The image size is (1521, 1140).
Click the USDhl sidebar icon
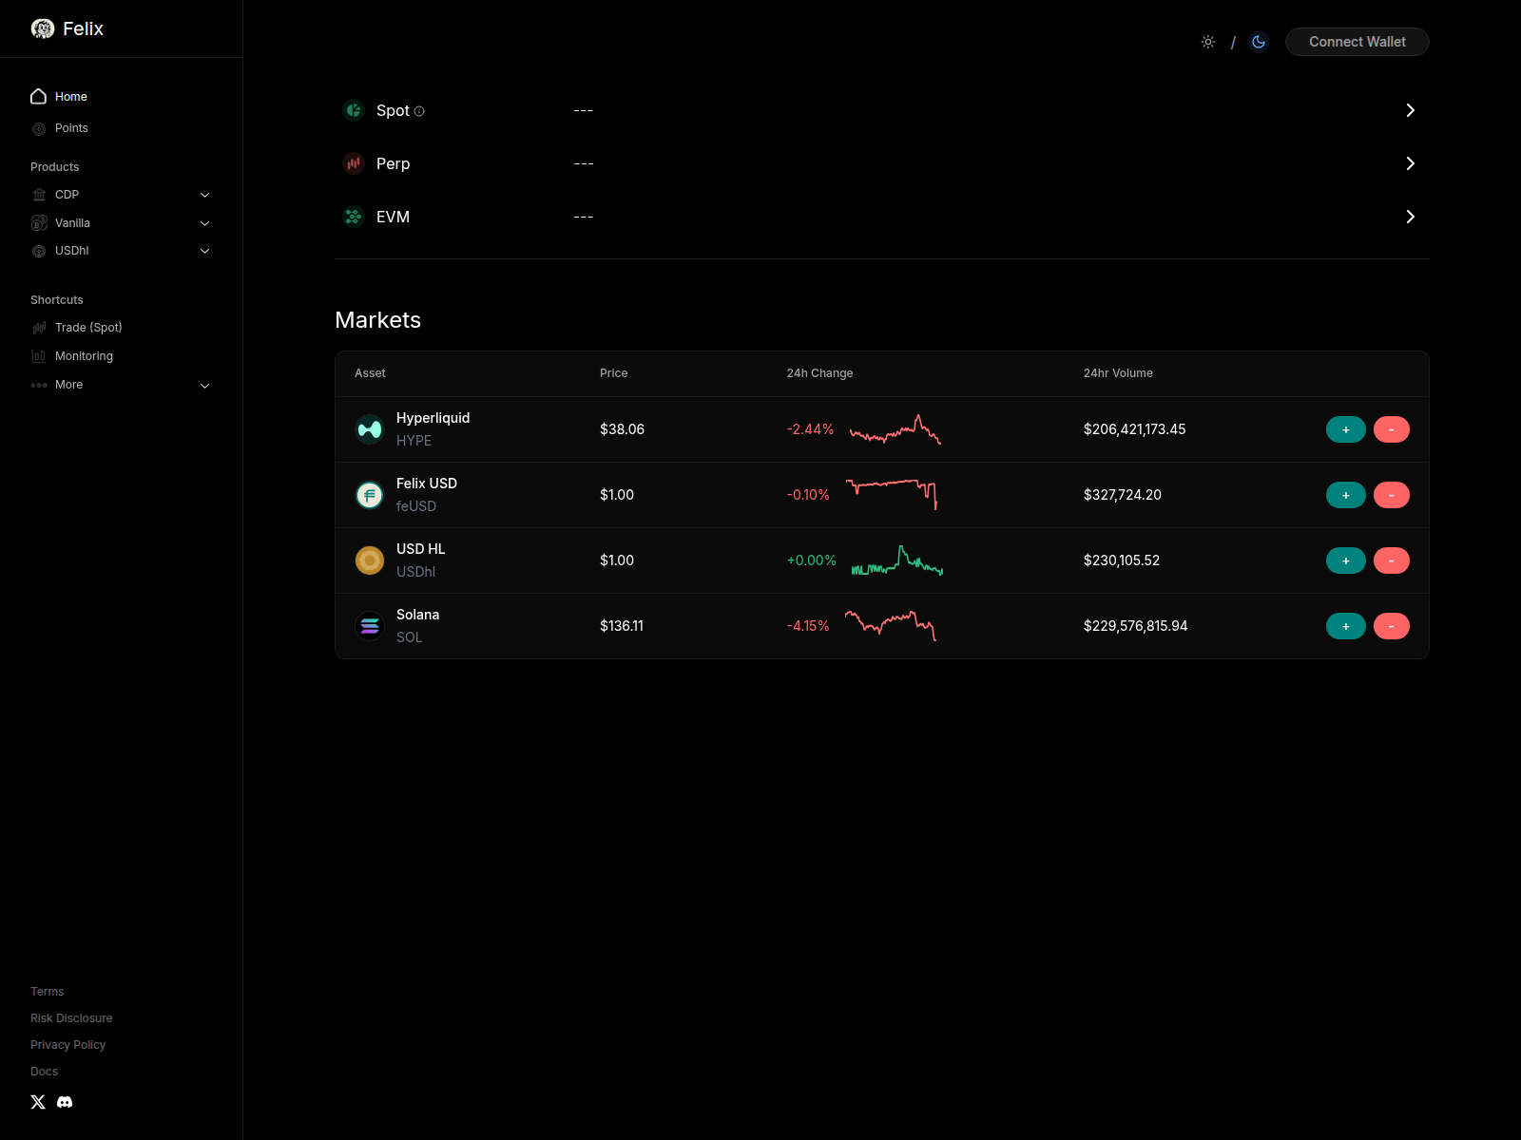tap(39, 251)
